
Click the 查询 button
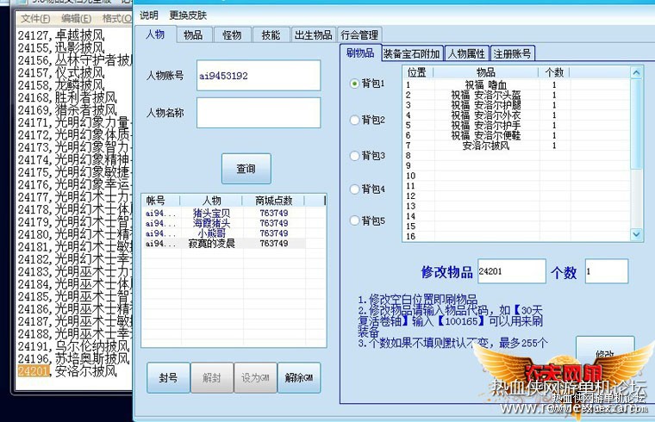246,169
